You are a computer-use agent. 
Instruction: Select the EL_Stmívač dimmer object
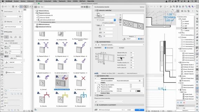click(x=43, y=82)
